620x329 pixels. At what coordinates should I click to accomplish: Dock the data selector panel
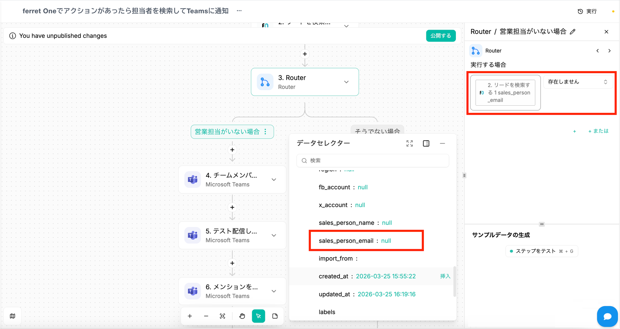point(426,143)
